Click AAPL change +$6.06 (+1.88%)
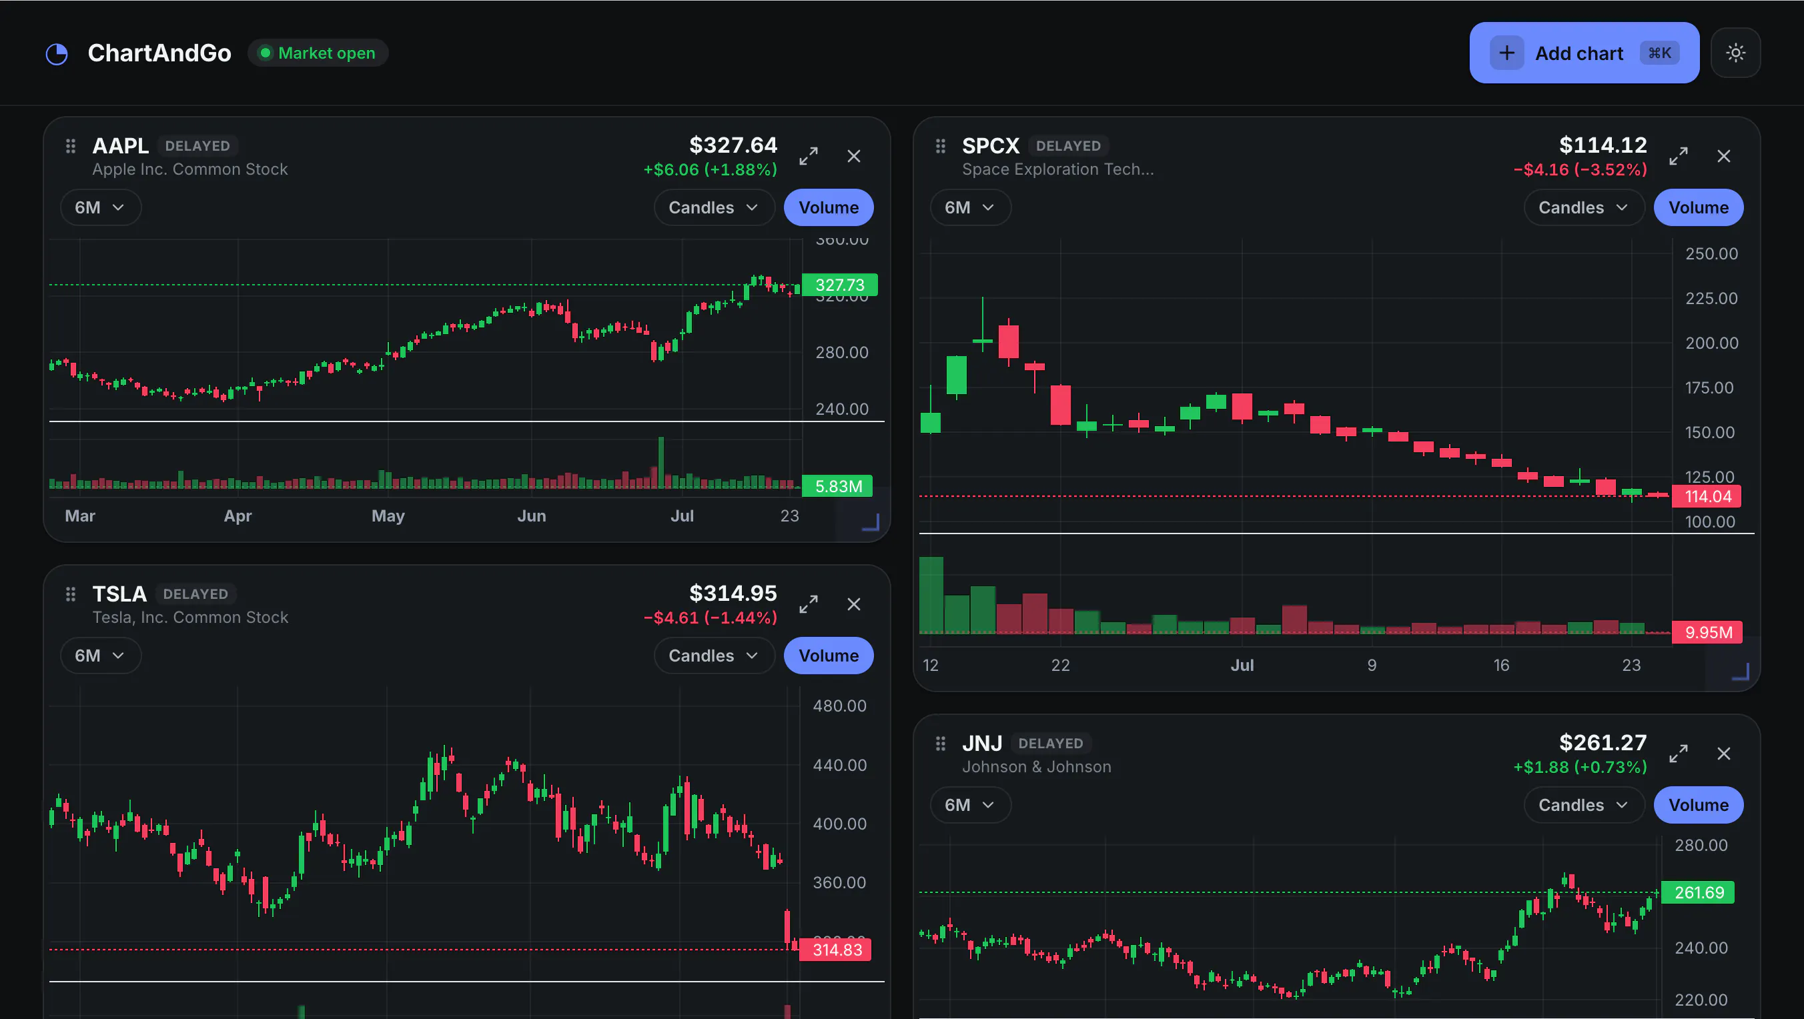The width and height of the screenshot is (1804, 1019). coord(710,169)
